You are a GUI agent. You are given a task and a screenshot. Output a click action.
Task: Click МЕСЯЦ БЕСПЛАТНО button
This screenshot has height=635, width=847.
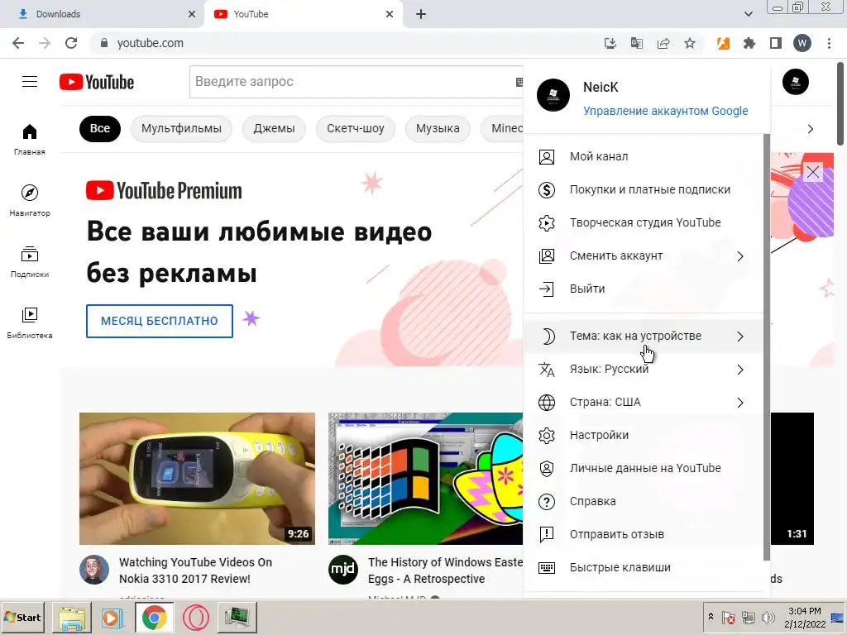tap(160, 321)
